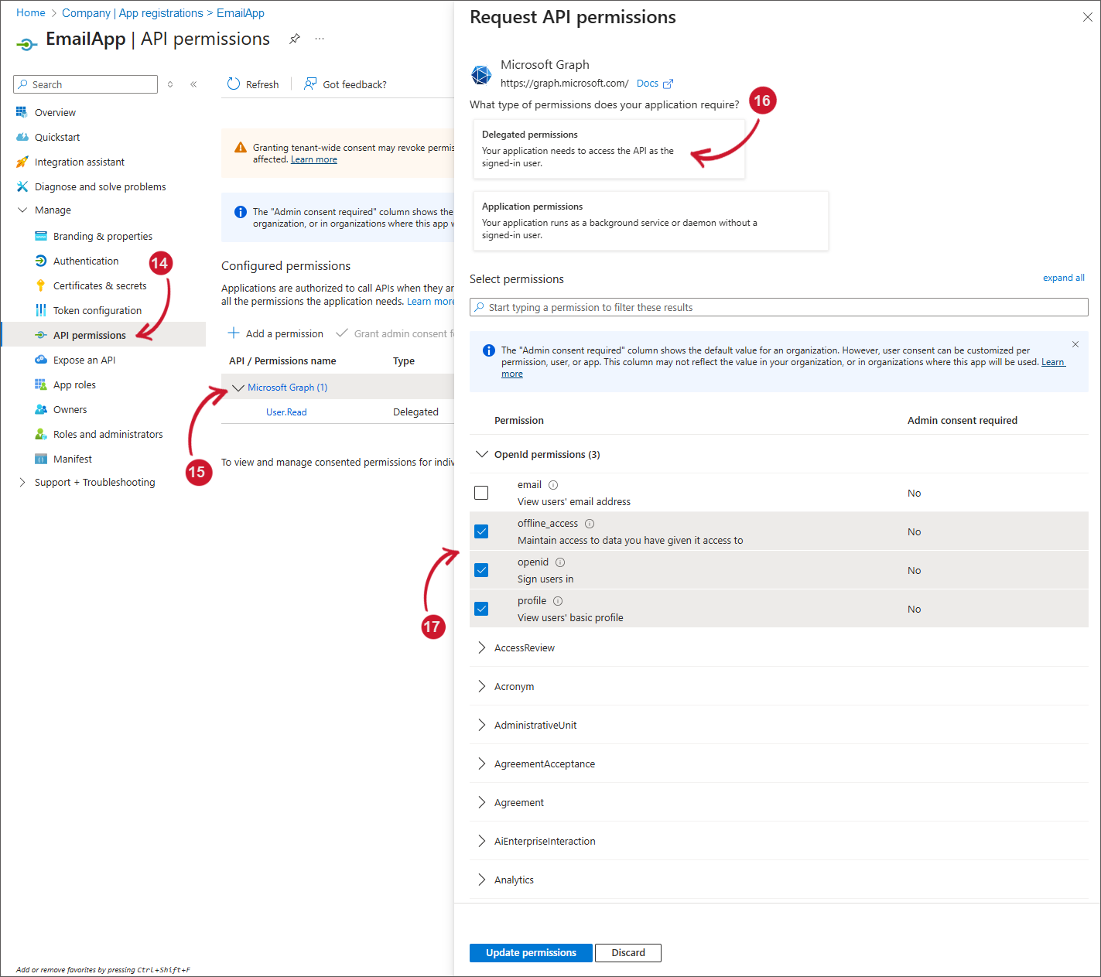The width and height of the screenshot is (1101, 977).
Task: Select the Application permissions card
Action: [x=651, y=220]
